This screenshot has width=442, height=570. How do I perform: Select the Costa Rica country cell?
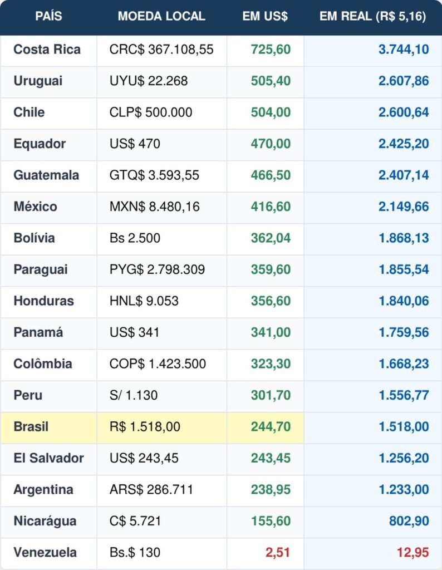click(x=47, y=50)
